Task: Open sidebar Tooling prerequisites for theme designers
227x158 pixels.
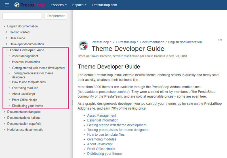Action: pos(33,75)
